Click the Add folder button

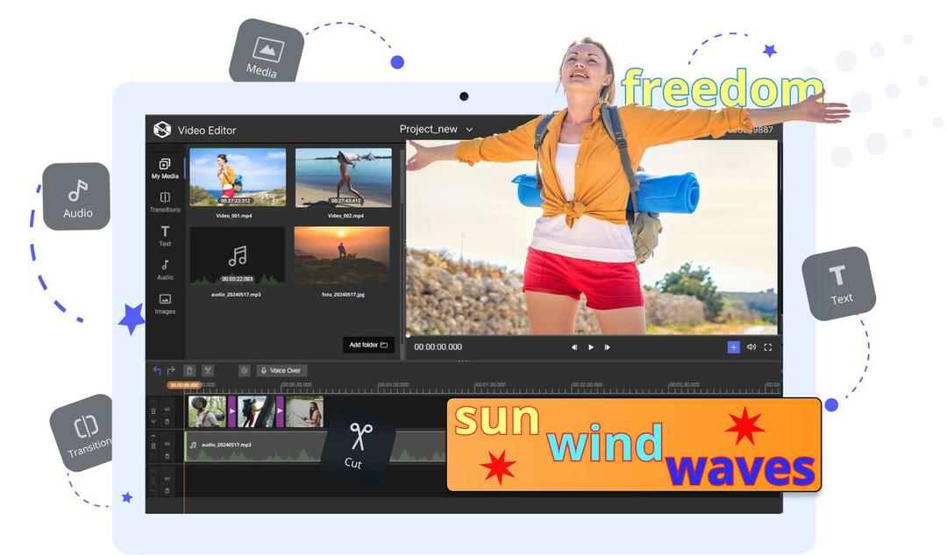pyautogui.click(x=368, y=346)
